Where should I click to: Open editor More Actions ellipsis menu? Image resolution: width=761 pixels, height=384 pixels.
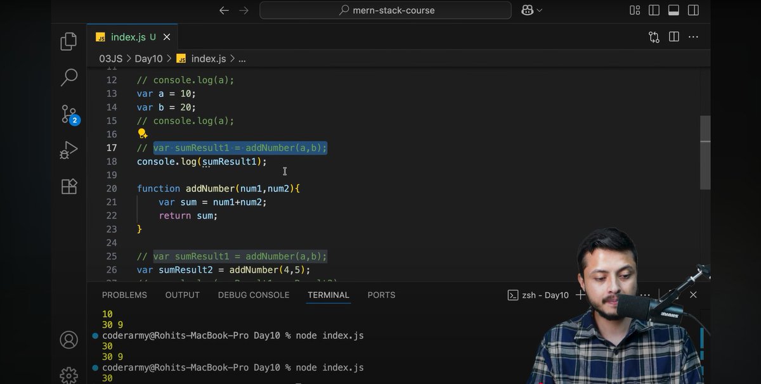pos(693,37)
